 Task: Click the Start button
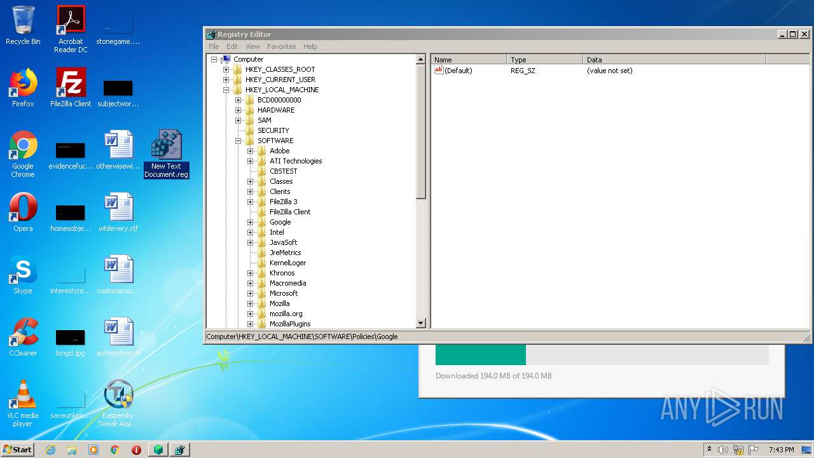17,450
